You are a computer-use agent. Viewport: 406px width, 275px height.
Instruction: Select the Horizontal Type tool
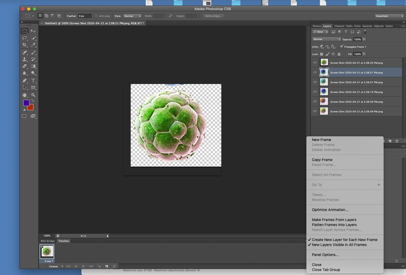33,80
